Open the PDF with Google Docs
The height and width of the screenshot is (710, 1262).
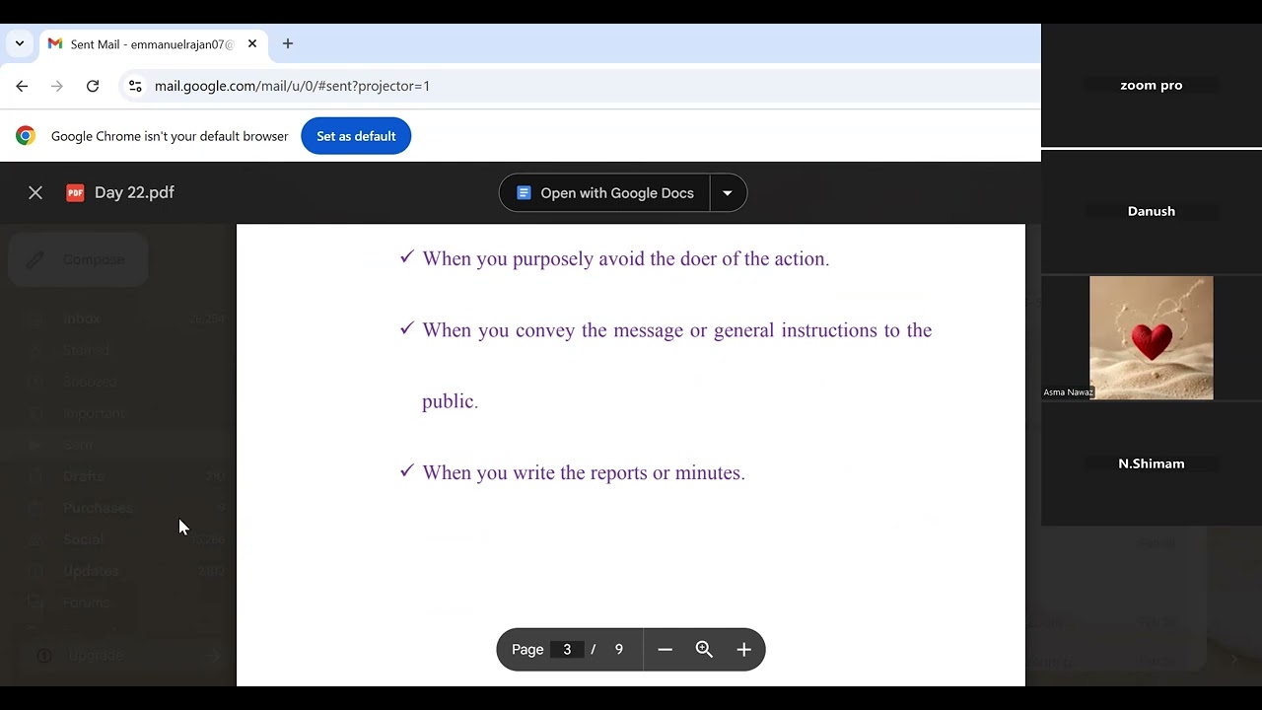(605, 193)
